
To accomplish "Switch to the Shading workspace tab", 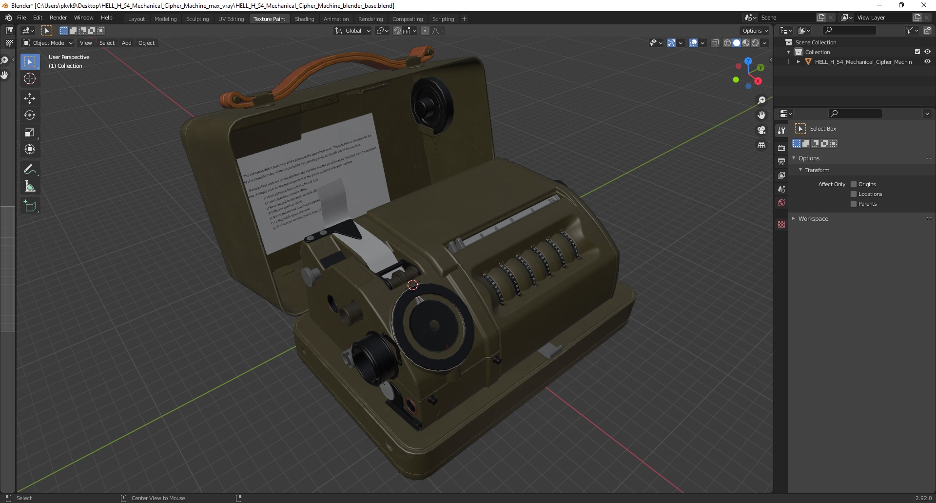I will pyautogui.click(x=304, y=19).
